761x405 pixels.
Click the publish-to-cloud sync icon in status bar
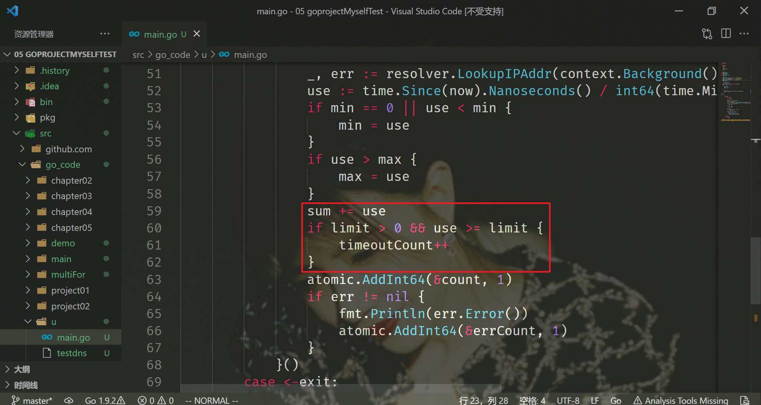[69, 400]
